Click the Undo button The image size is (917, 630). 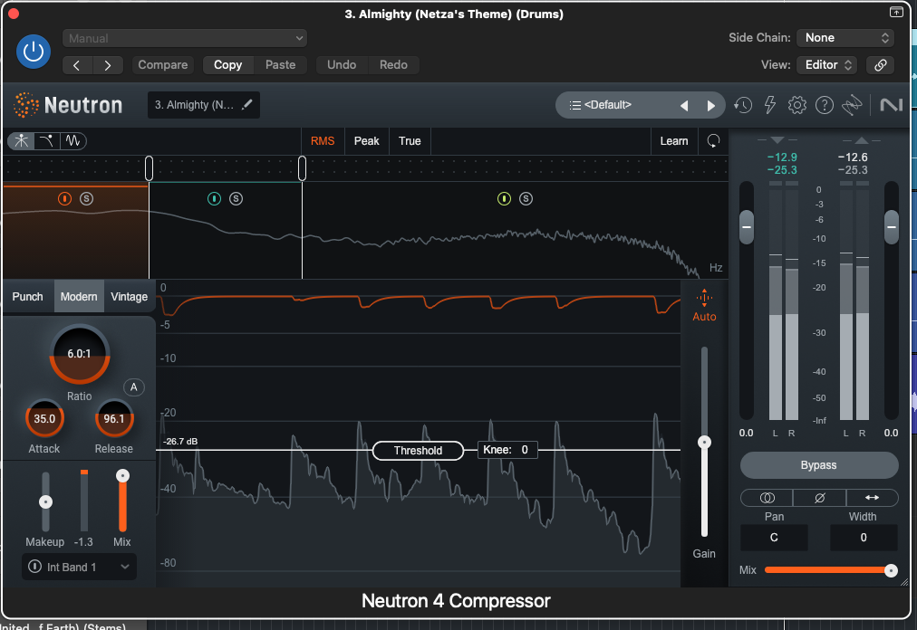(x=342, y=65)
